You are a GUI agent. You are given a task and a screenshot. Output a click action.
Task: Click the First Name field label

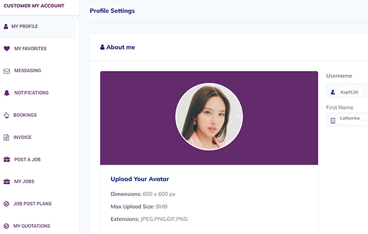[x=340, y=108]
